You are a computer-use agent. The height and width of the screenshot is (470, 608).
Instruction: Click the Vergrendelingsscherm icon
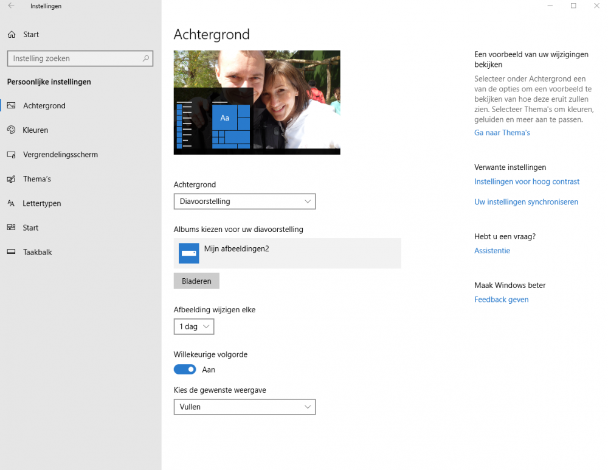click(11, 155)
